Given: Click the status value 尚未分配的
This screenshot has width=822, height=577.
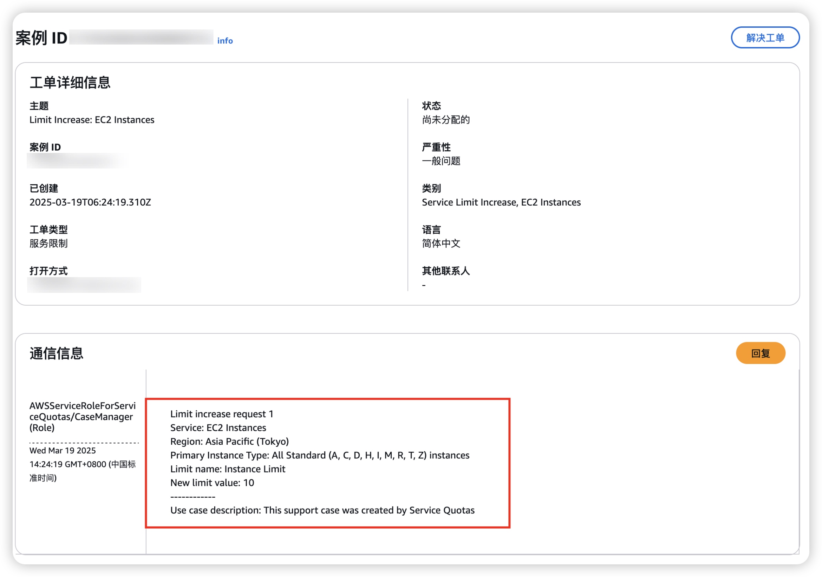Looking at the screenshot, I should click(445, 120).
